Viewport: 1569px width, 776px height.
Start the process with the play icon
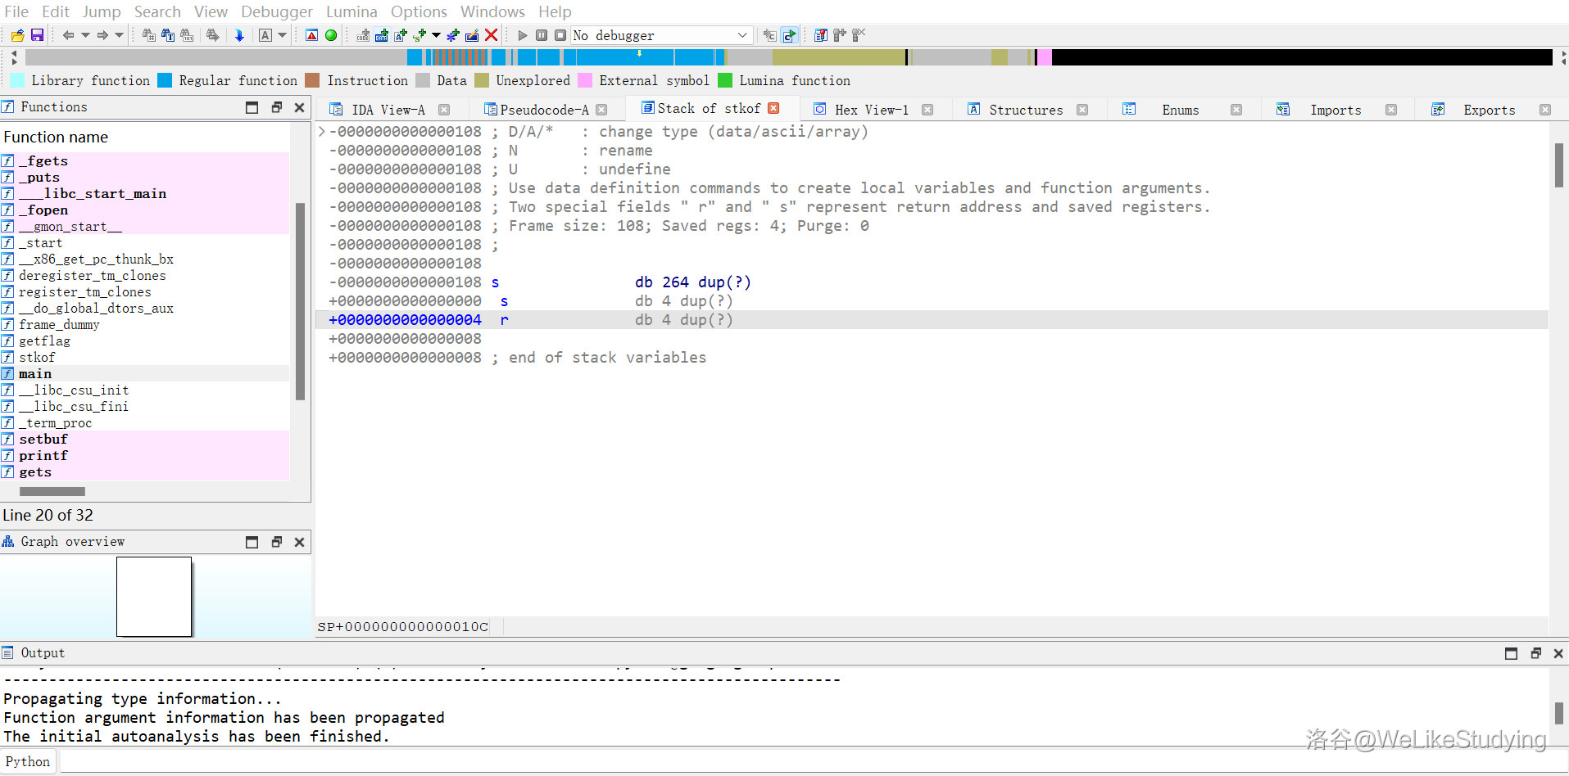523,35
